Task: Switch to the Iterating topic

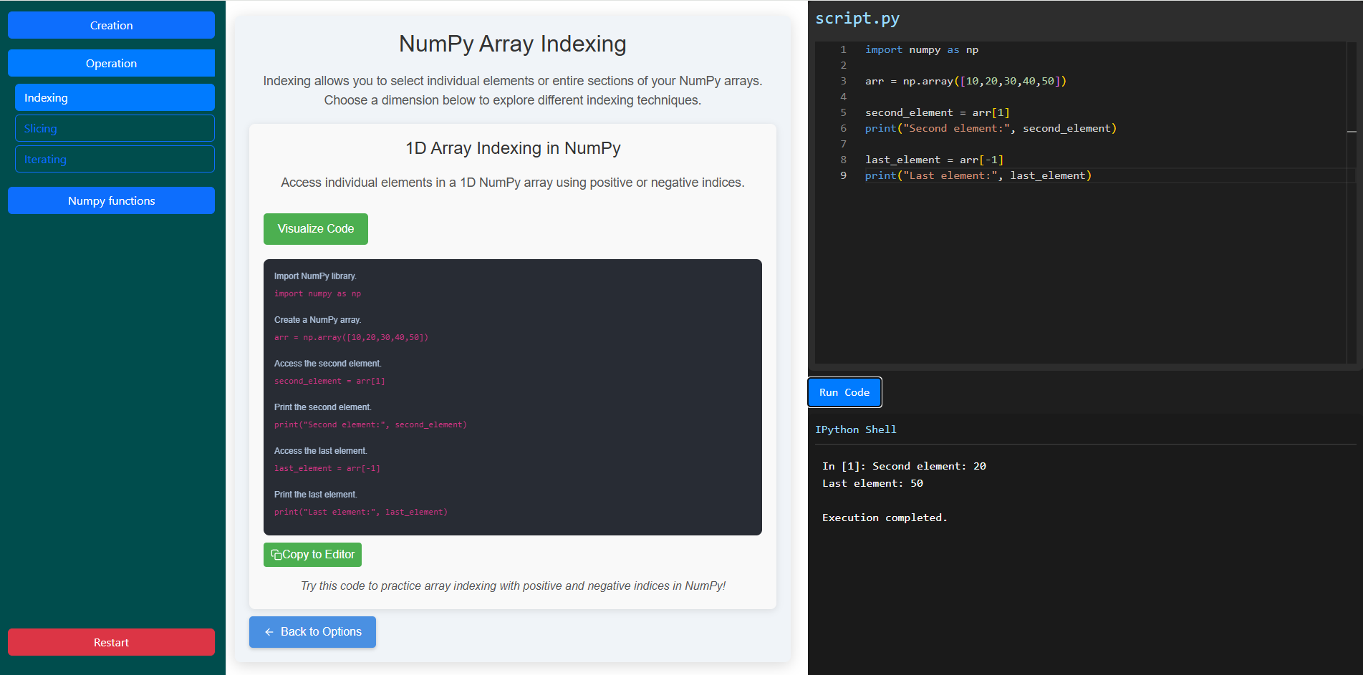Action: (115, 159)
